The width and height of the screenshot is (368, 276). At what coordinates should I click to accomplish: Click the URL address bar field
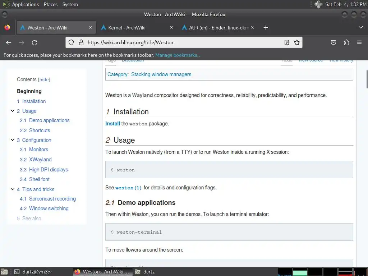tap(184, 42)
